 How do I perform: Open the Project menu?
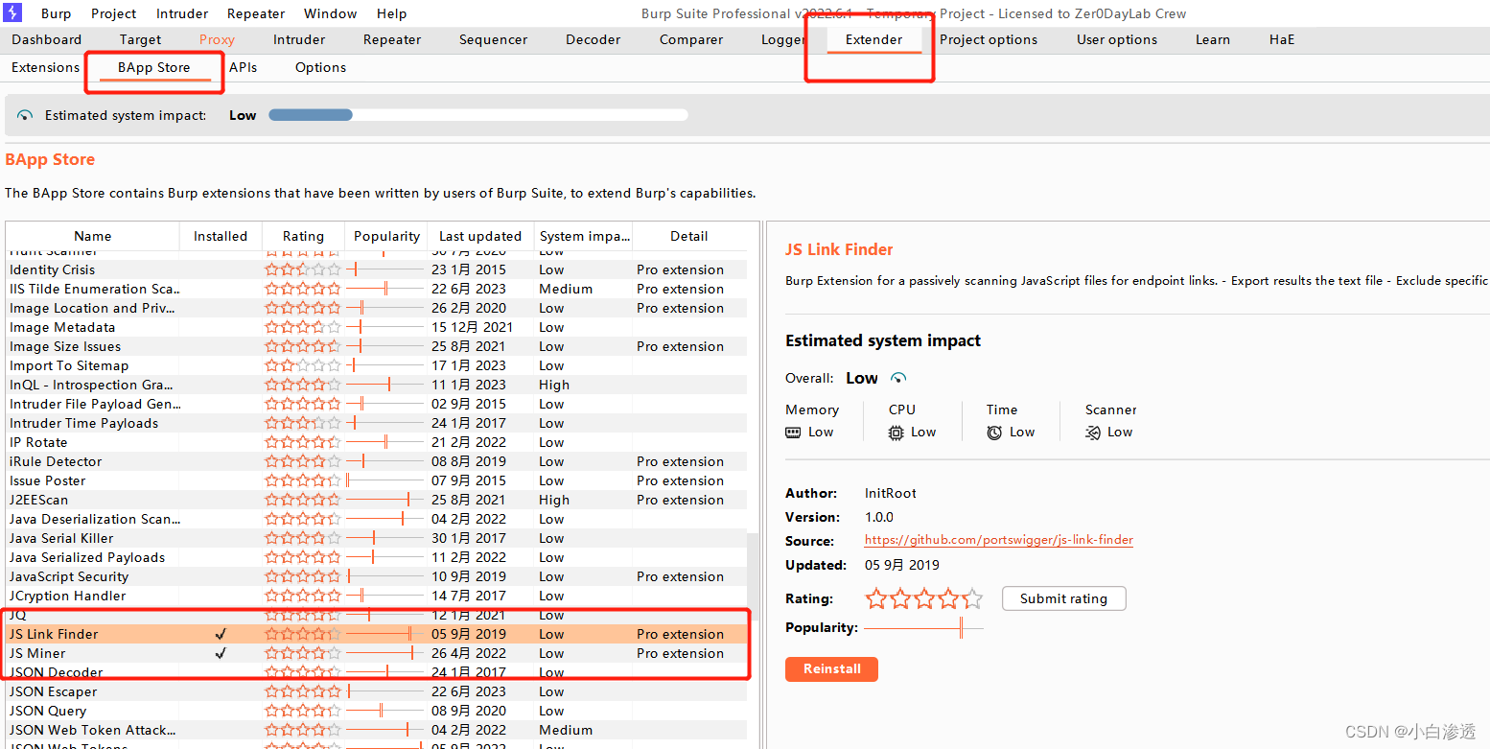[114, 13]
